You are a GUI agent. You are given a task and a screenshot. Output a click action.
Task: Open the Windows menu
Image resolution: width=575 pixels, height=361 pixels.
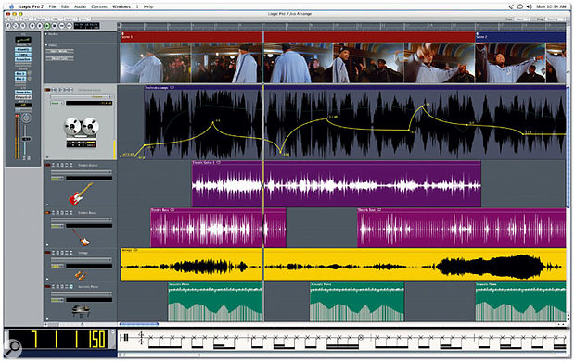click(121, 6)
